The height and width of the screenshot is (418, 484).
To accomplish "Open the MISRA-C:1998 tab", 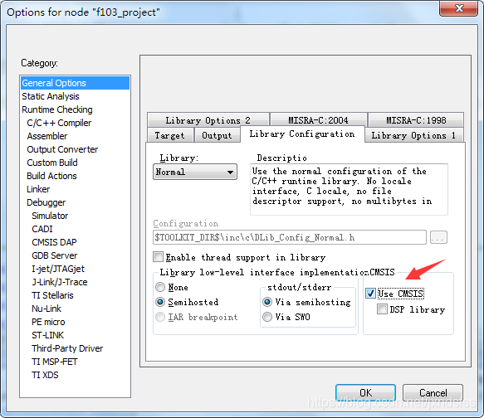I will (416, 120).
